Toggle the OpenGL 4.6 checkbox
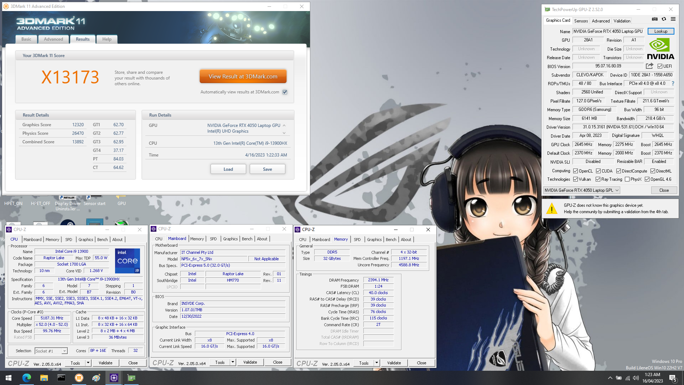The height and width of the screenshot is (385, 684). [647, 179]
